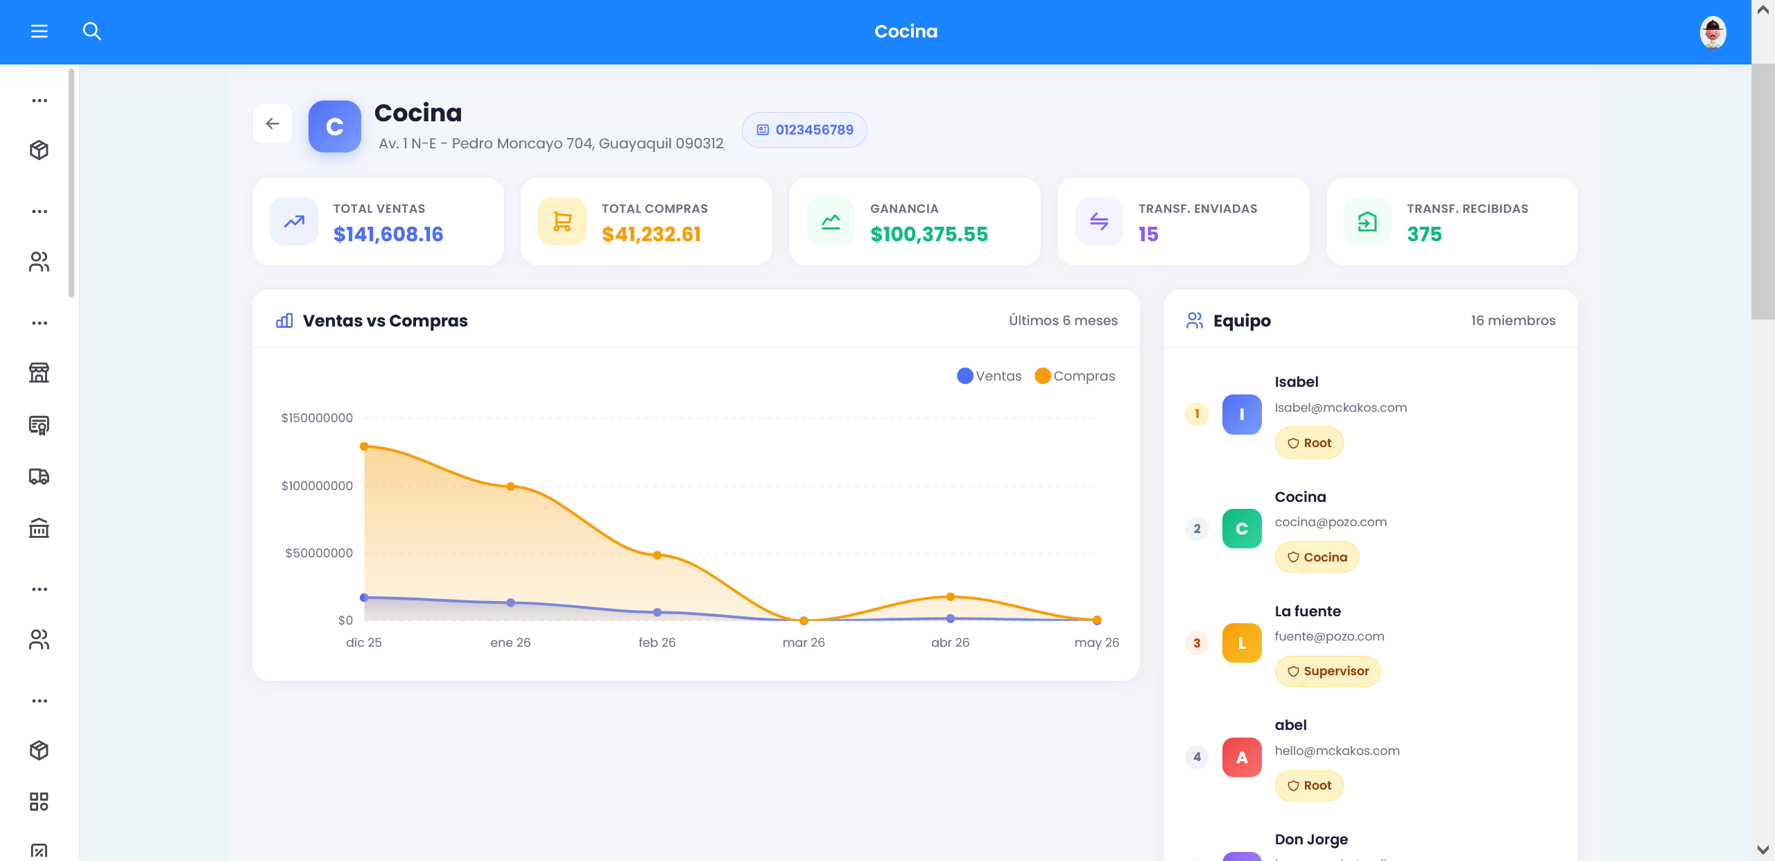The height and width of the screenshot is (861, 1775).
Task: Click the Cocina role badge
Action: (1317, 557)
